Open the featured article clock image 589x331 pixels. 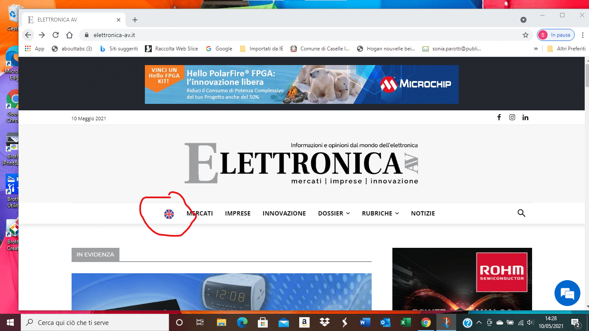coord(221,292)
